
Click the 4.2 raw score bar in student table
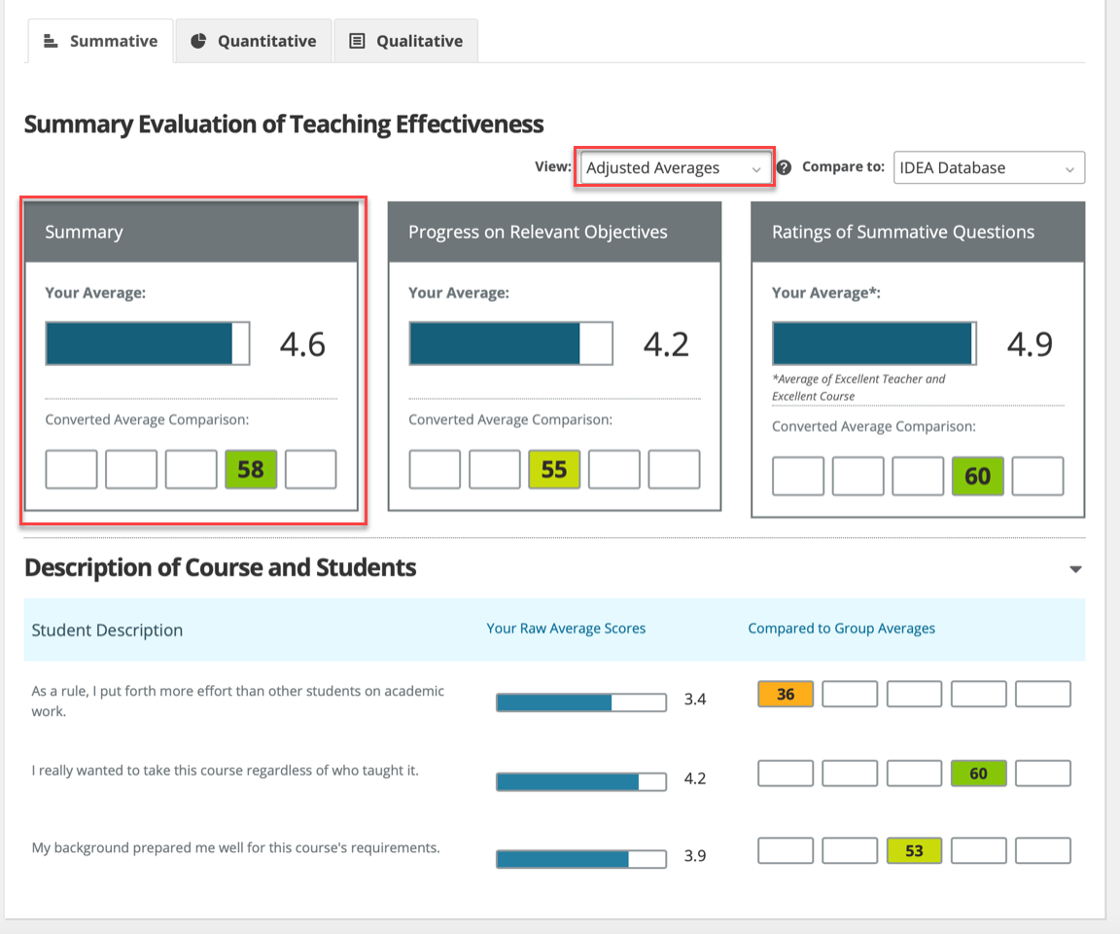(x=581, y=782)
